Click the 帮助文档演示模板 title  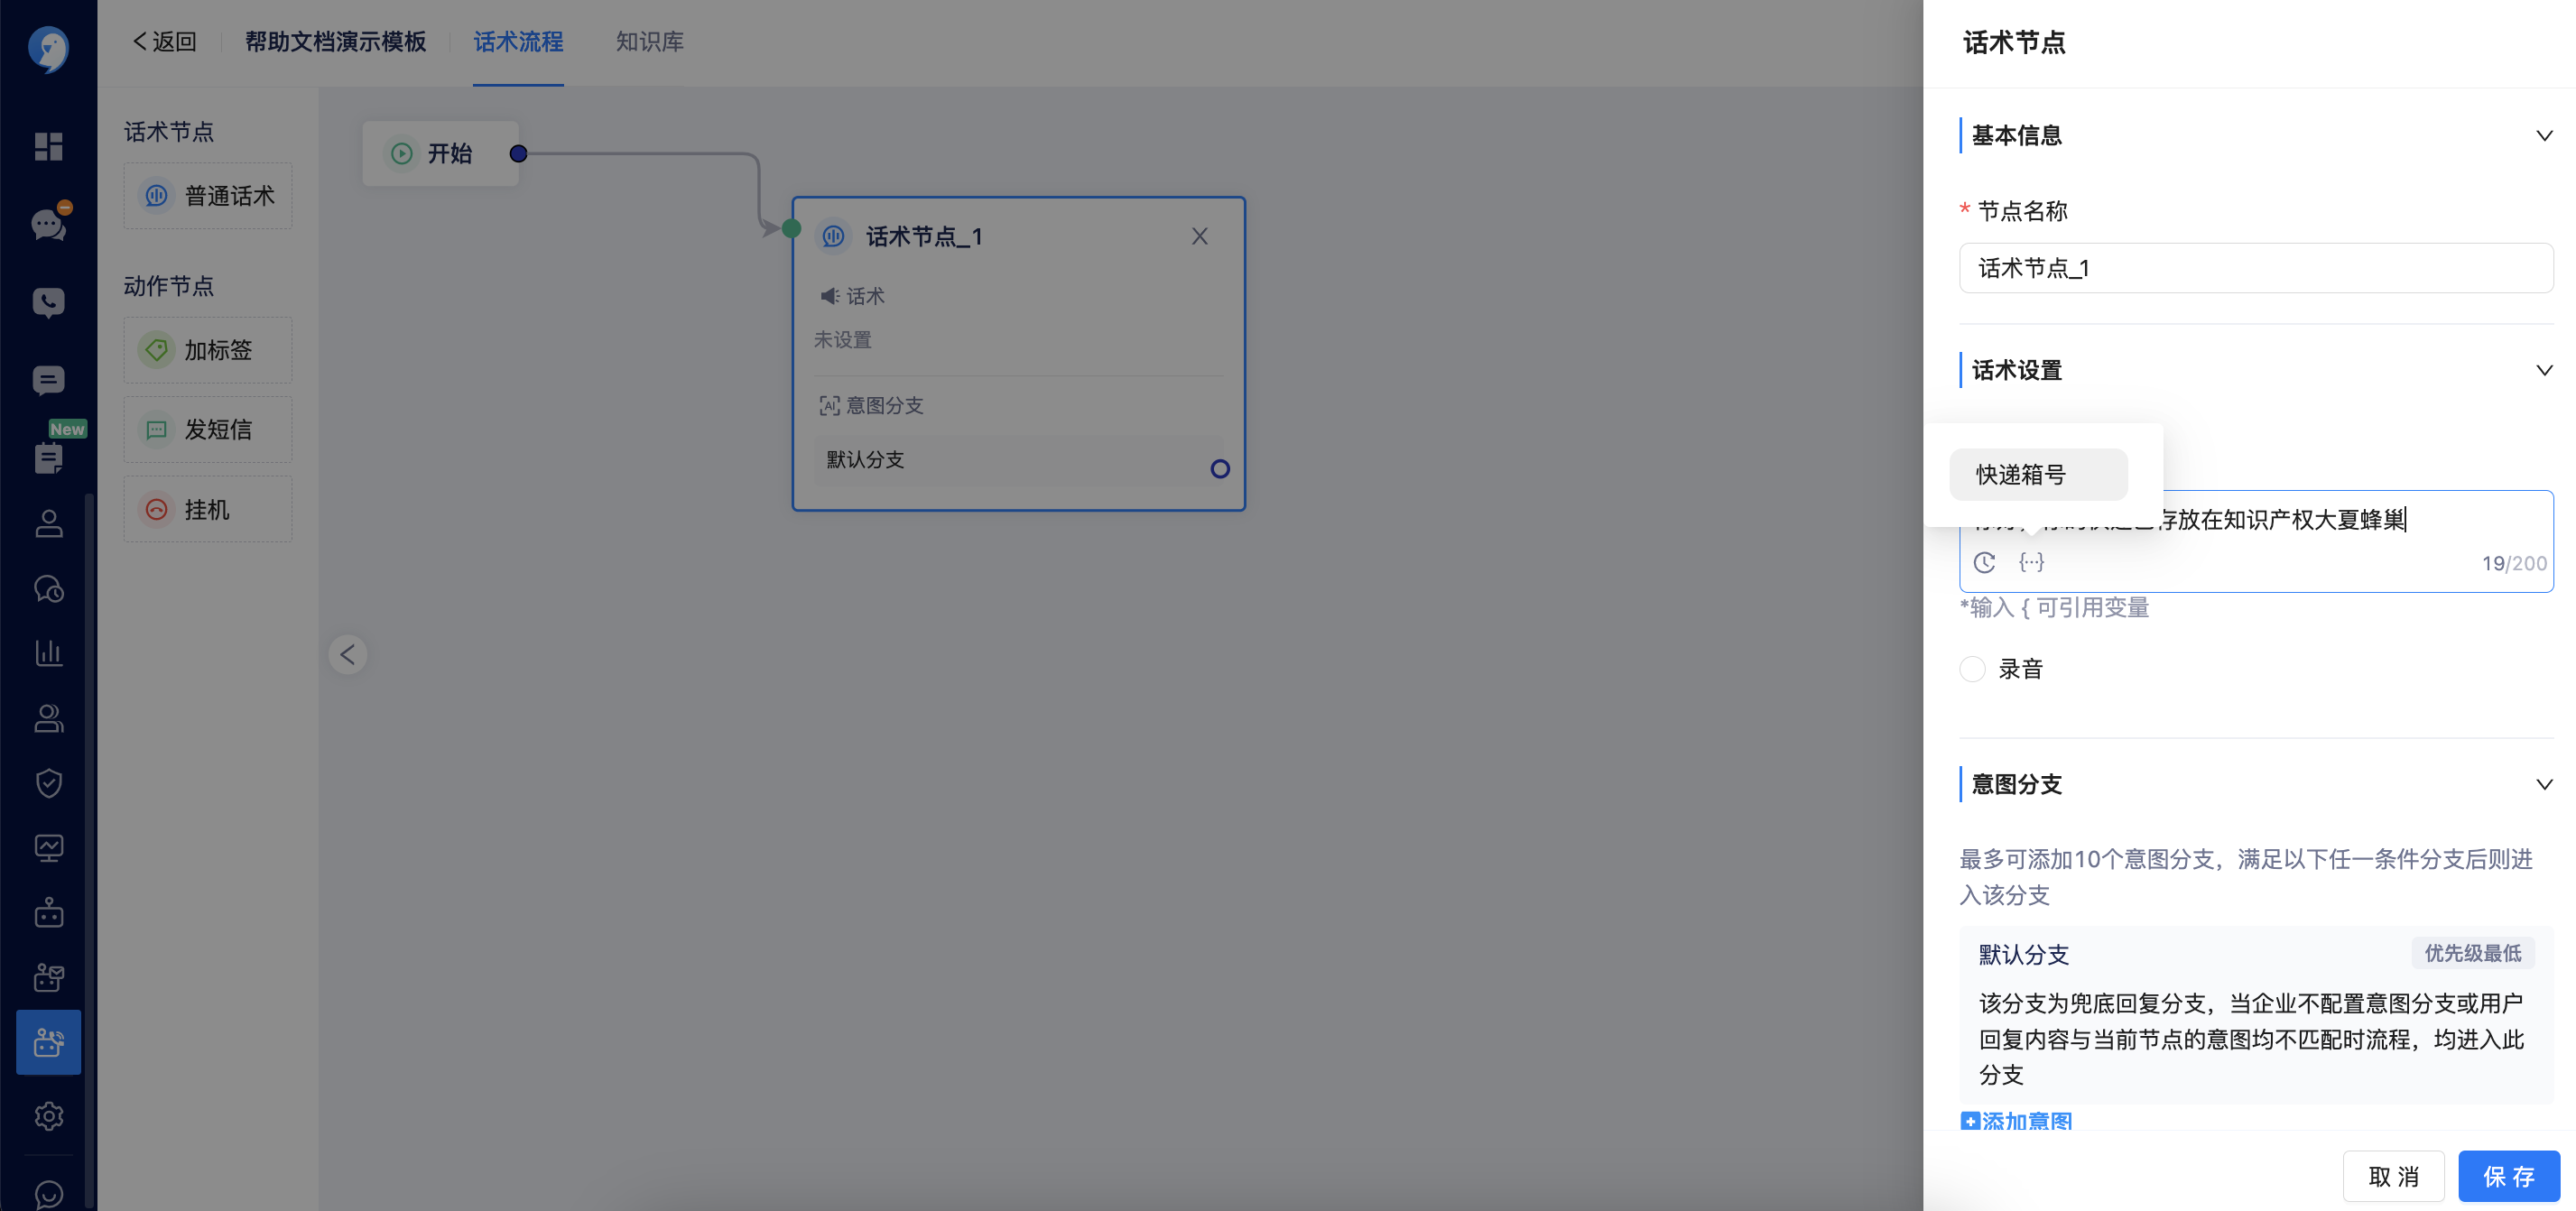tap(335, 42)
